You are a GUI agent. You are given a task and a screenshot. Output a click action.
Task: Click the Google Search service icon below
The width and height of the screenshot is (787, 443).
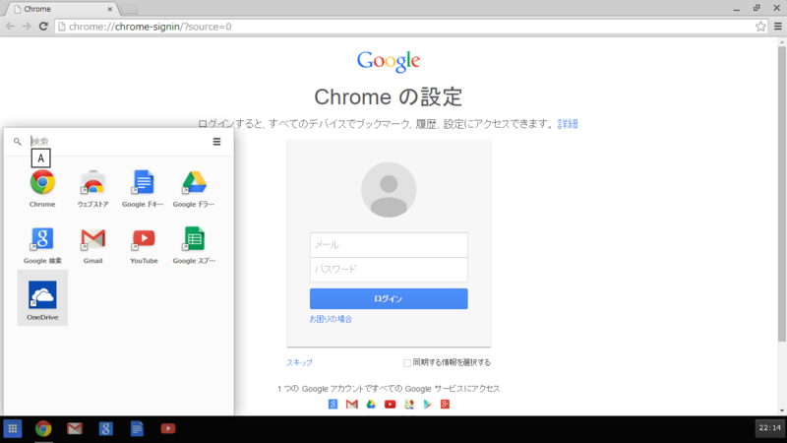click(333, 404)
